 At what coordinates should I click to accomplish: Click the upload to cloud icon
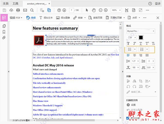pyautogui.click(x=11, y=10)
